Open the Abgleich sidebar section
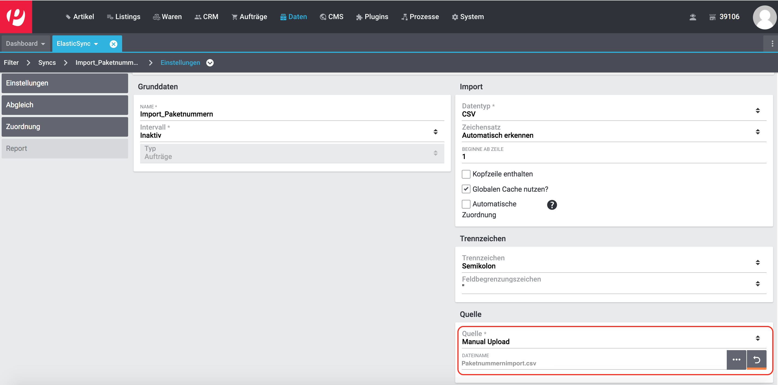Screen dimensions: 778x385 pyautogui.click(x=65, y=105)
